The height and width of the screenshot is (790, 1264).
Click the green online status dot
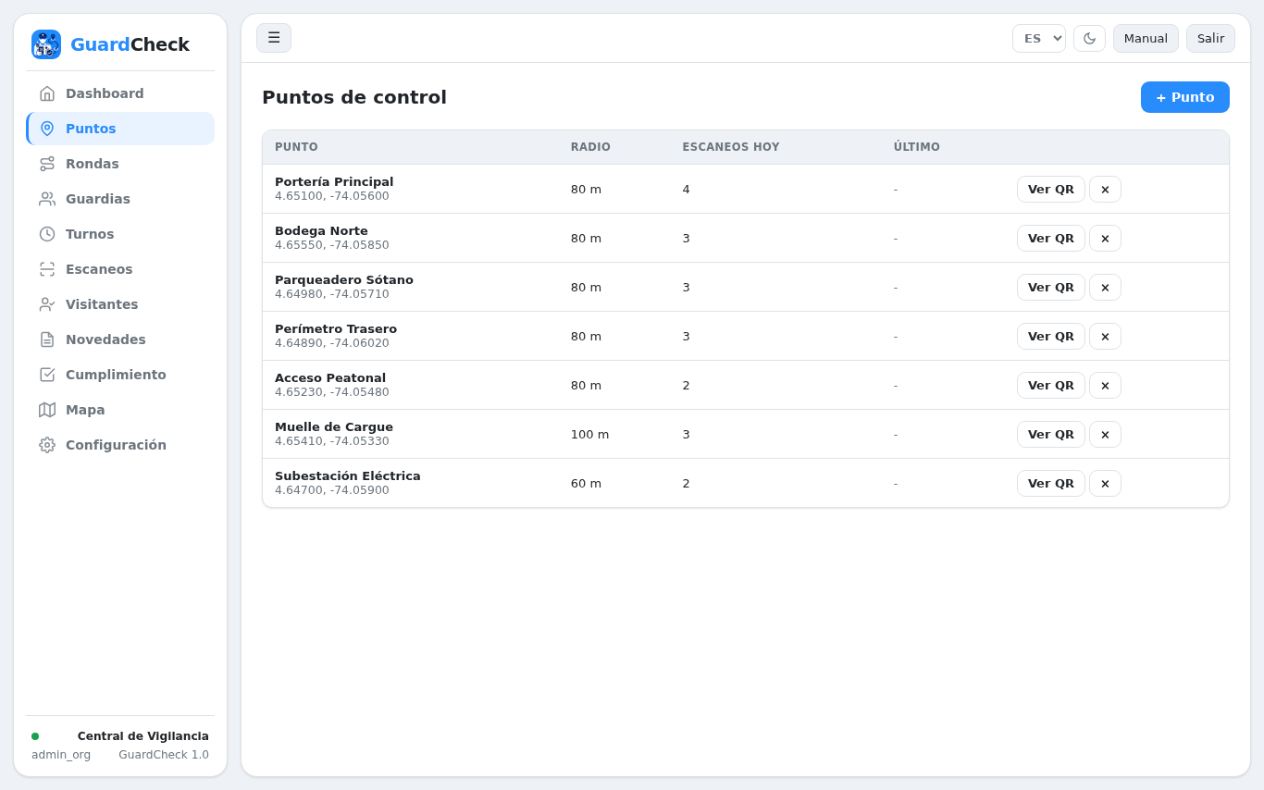[35, 736]
